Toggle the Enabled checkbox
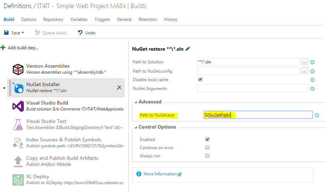 (207, 139)
